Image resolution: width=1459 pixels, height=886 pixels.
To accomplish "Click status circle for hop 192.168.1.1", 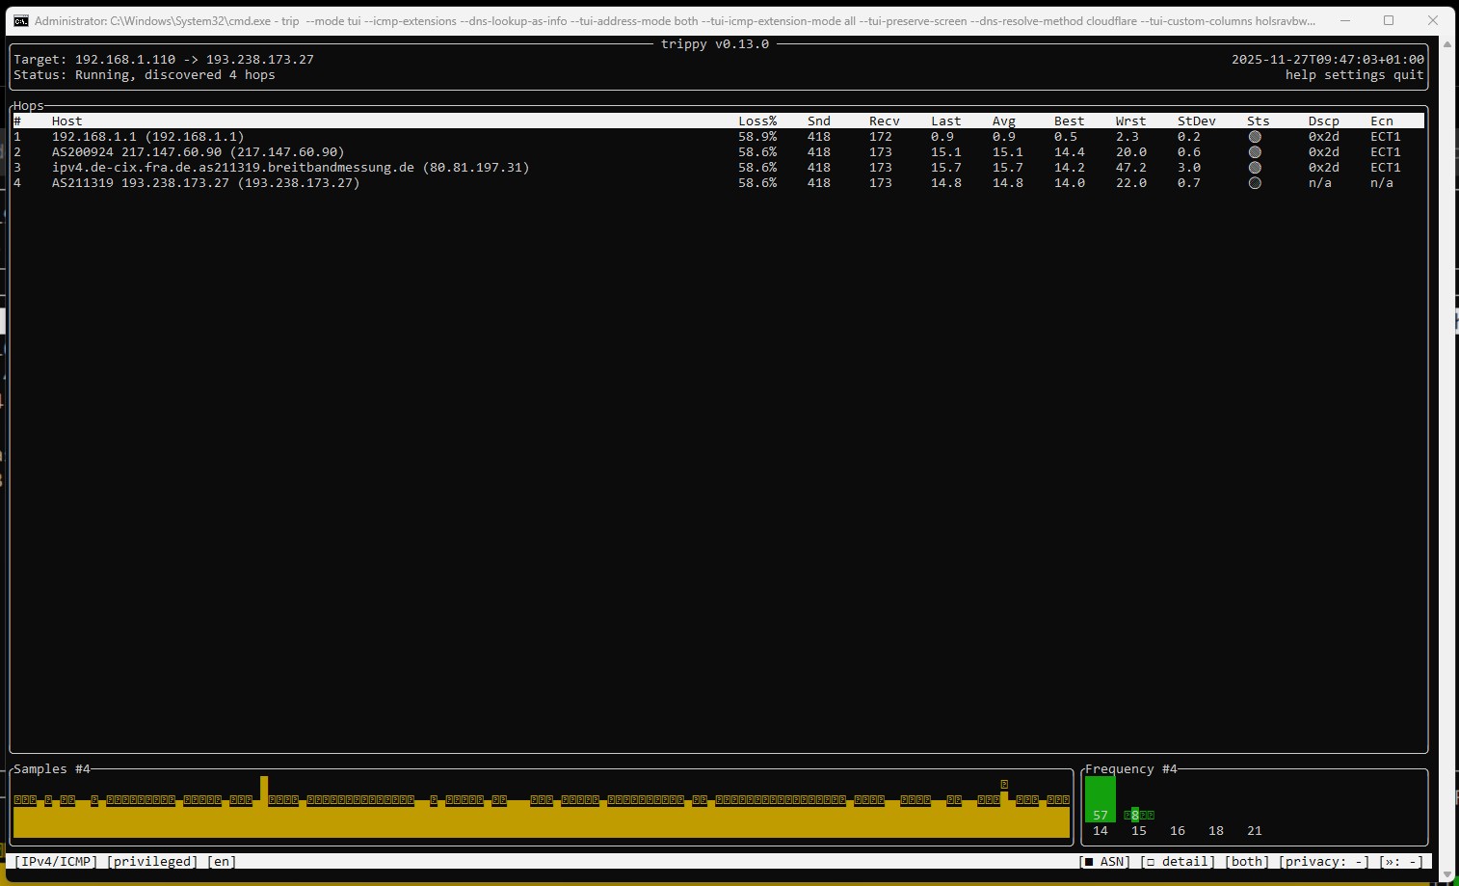I will click(x=1255, y=137).
